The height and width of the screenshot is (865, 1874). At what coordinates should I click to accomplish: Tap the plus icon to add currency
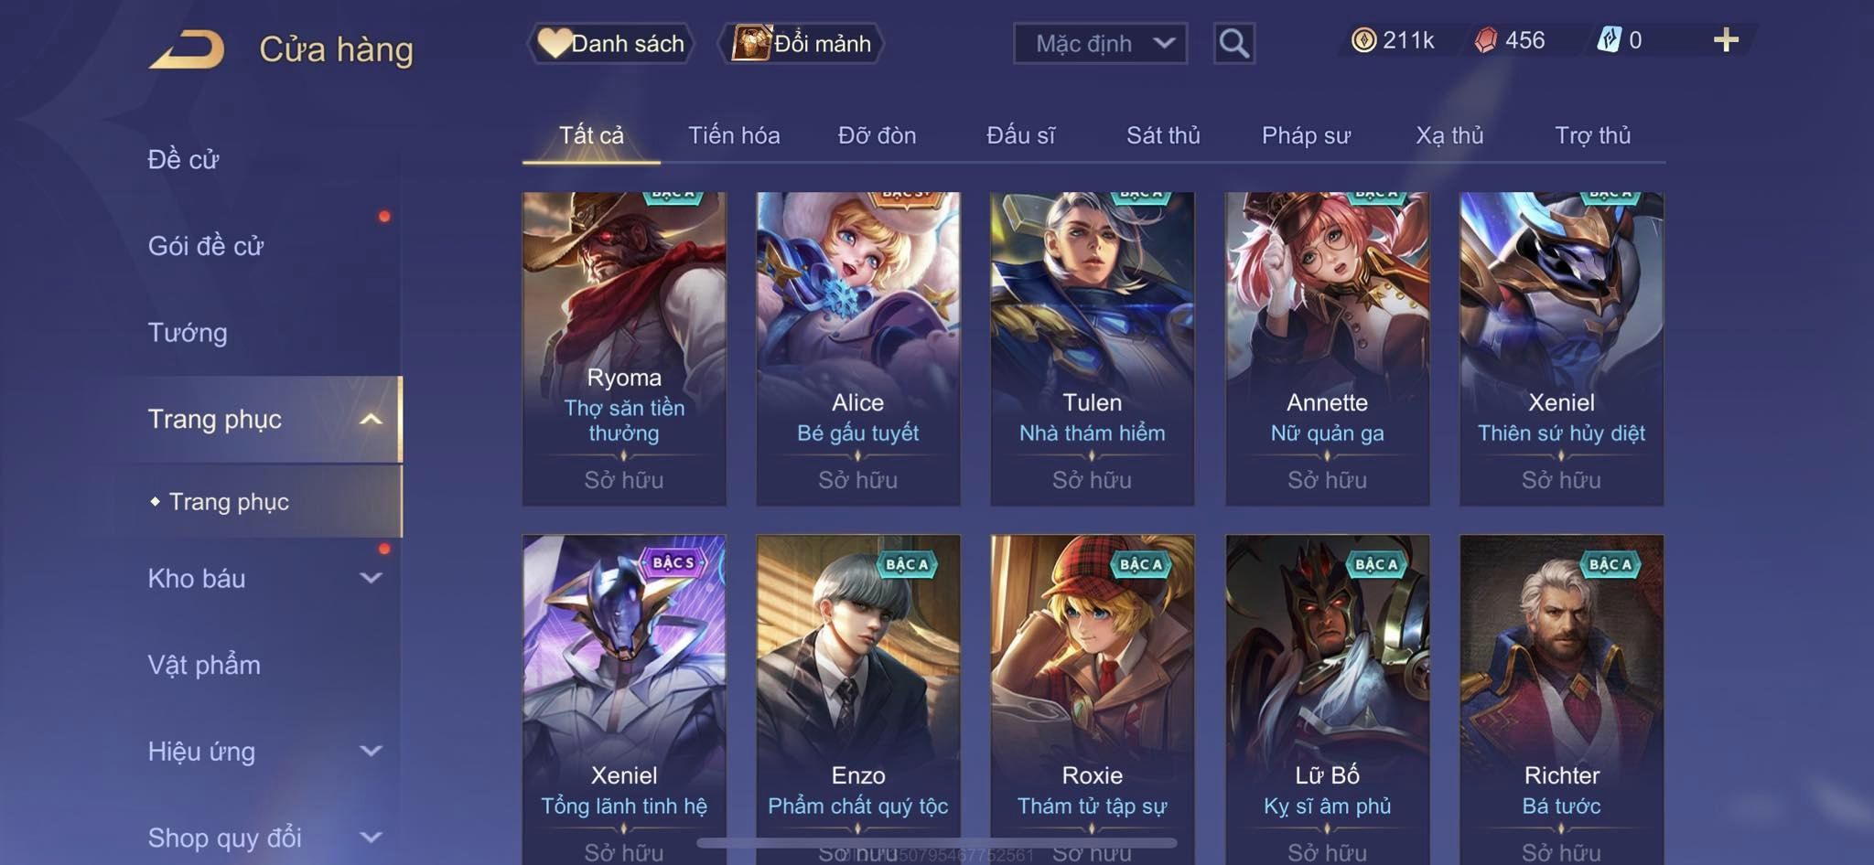(x=1726, y=40)
